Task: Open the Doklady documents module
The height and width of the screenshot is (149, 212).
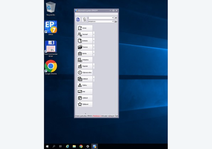Action: (x=85, y=41)
